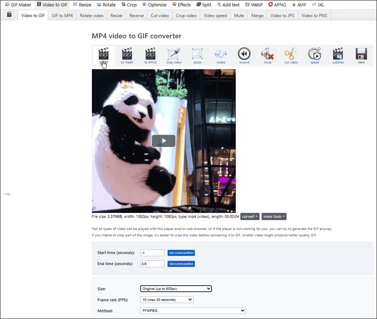Screen dimensions: 377x319
Task: Open the Optimize menu item
Action: coord(154,5)
